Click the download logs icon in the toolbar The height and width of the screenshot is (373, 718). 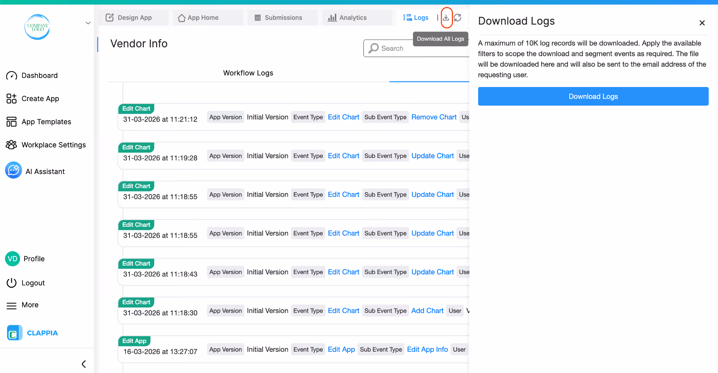point(446,18)
